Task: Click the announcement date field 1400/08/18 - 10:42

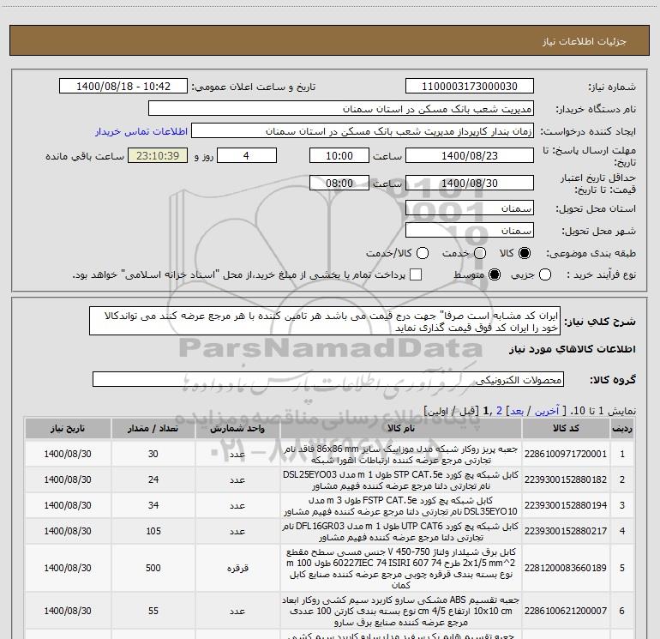Action: click(123, 86)
